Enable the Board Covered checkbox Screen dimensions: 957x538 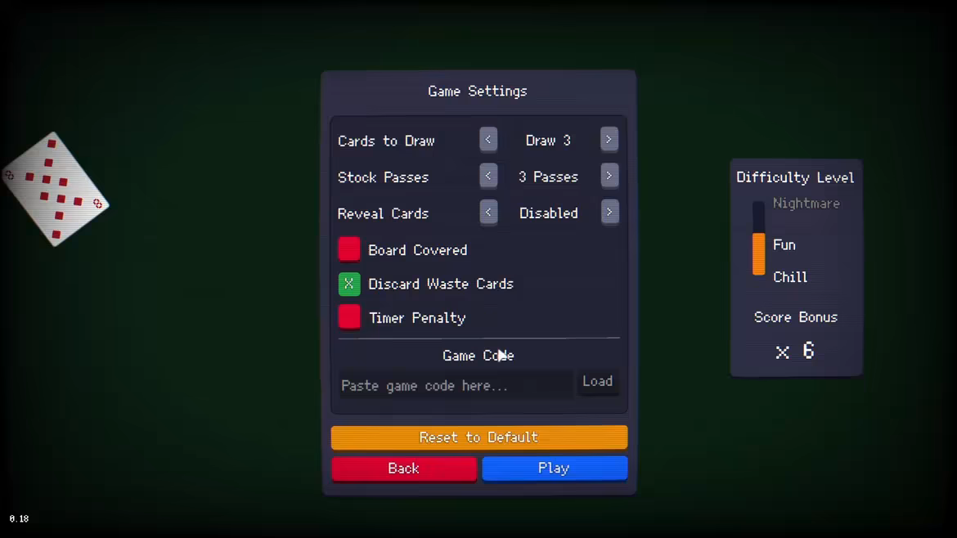coord(349,249)
